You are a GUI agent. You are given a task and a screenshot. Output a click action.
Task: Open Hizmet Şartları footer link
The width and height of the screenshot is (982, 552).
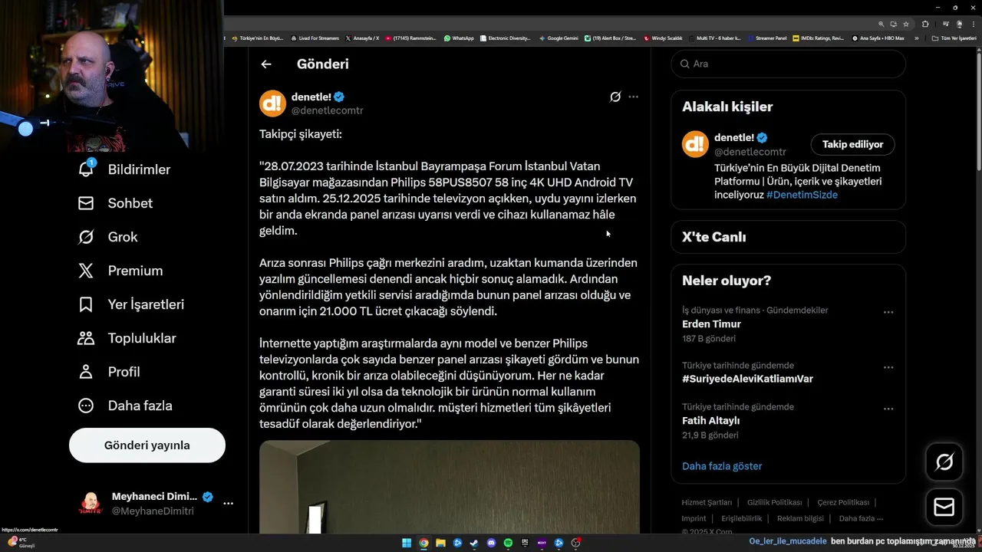[707, 503]
